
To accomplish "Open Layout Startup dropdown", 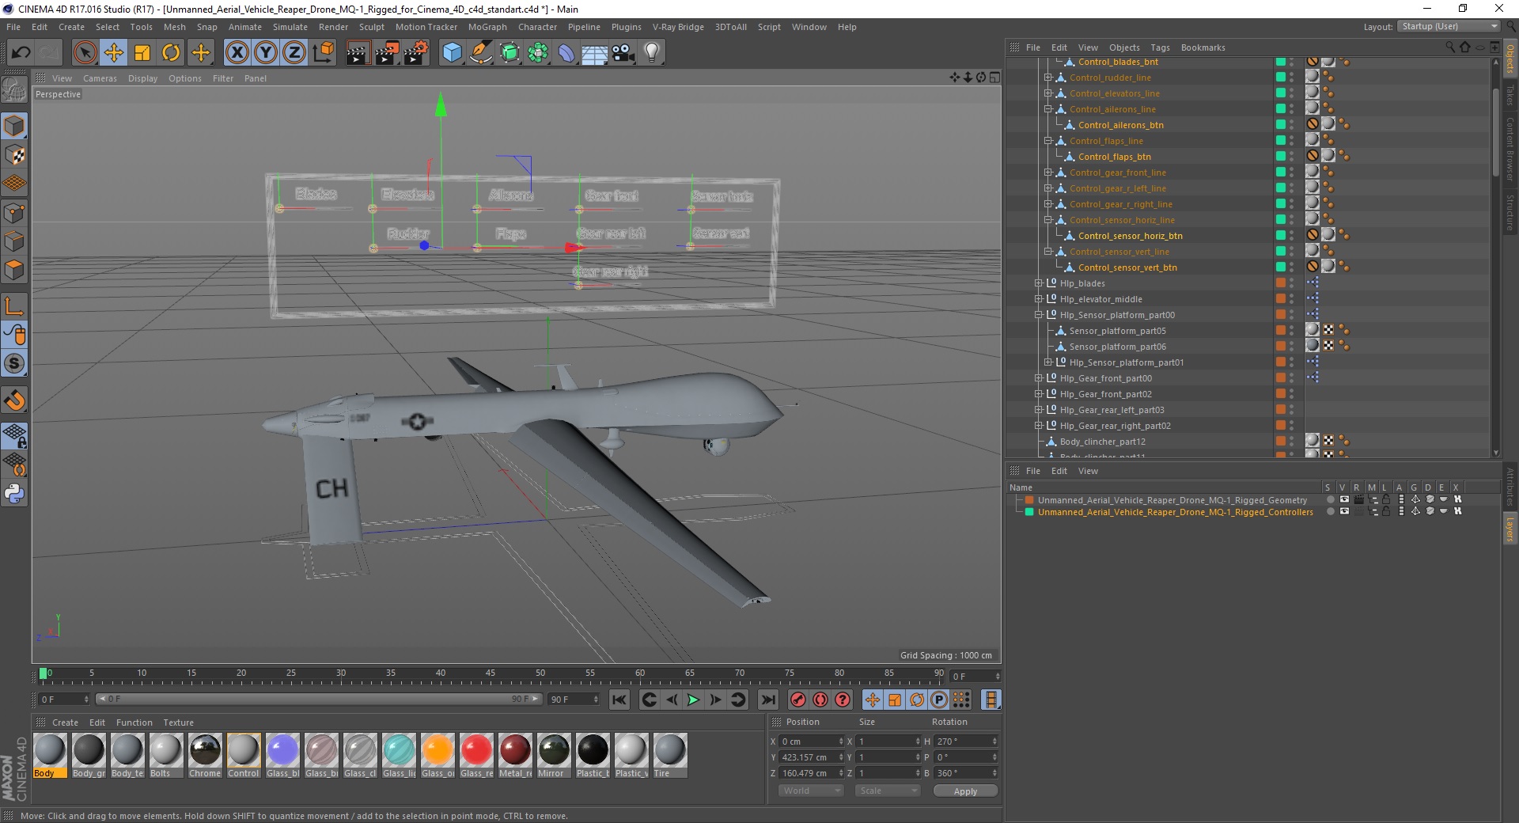I will click(1449, 26).
